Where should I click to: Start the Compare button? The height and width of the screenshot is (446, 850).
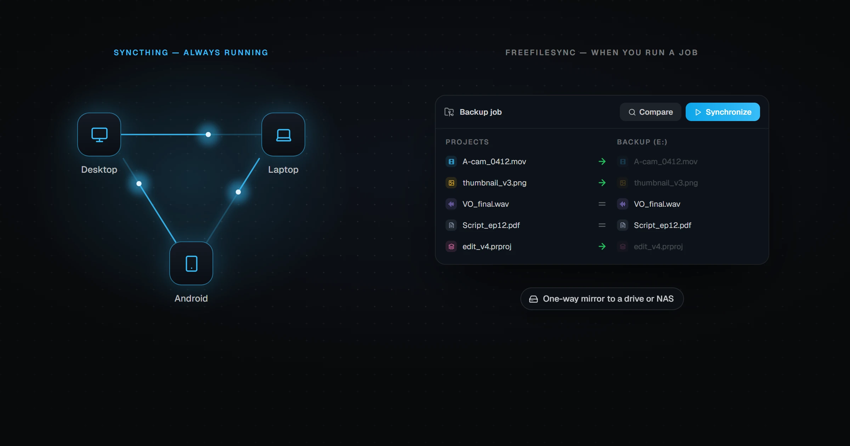click(650, 112)
